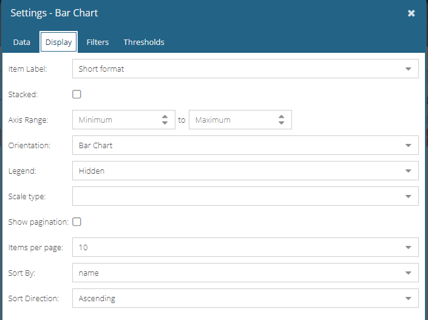
Task: Open Sort Direction dropdown showing Ascending
Action: click(245, 298)
